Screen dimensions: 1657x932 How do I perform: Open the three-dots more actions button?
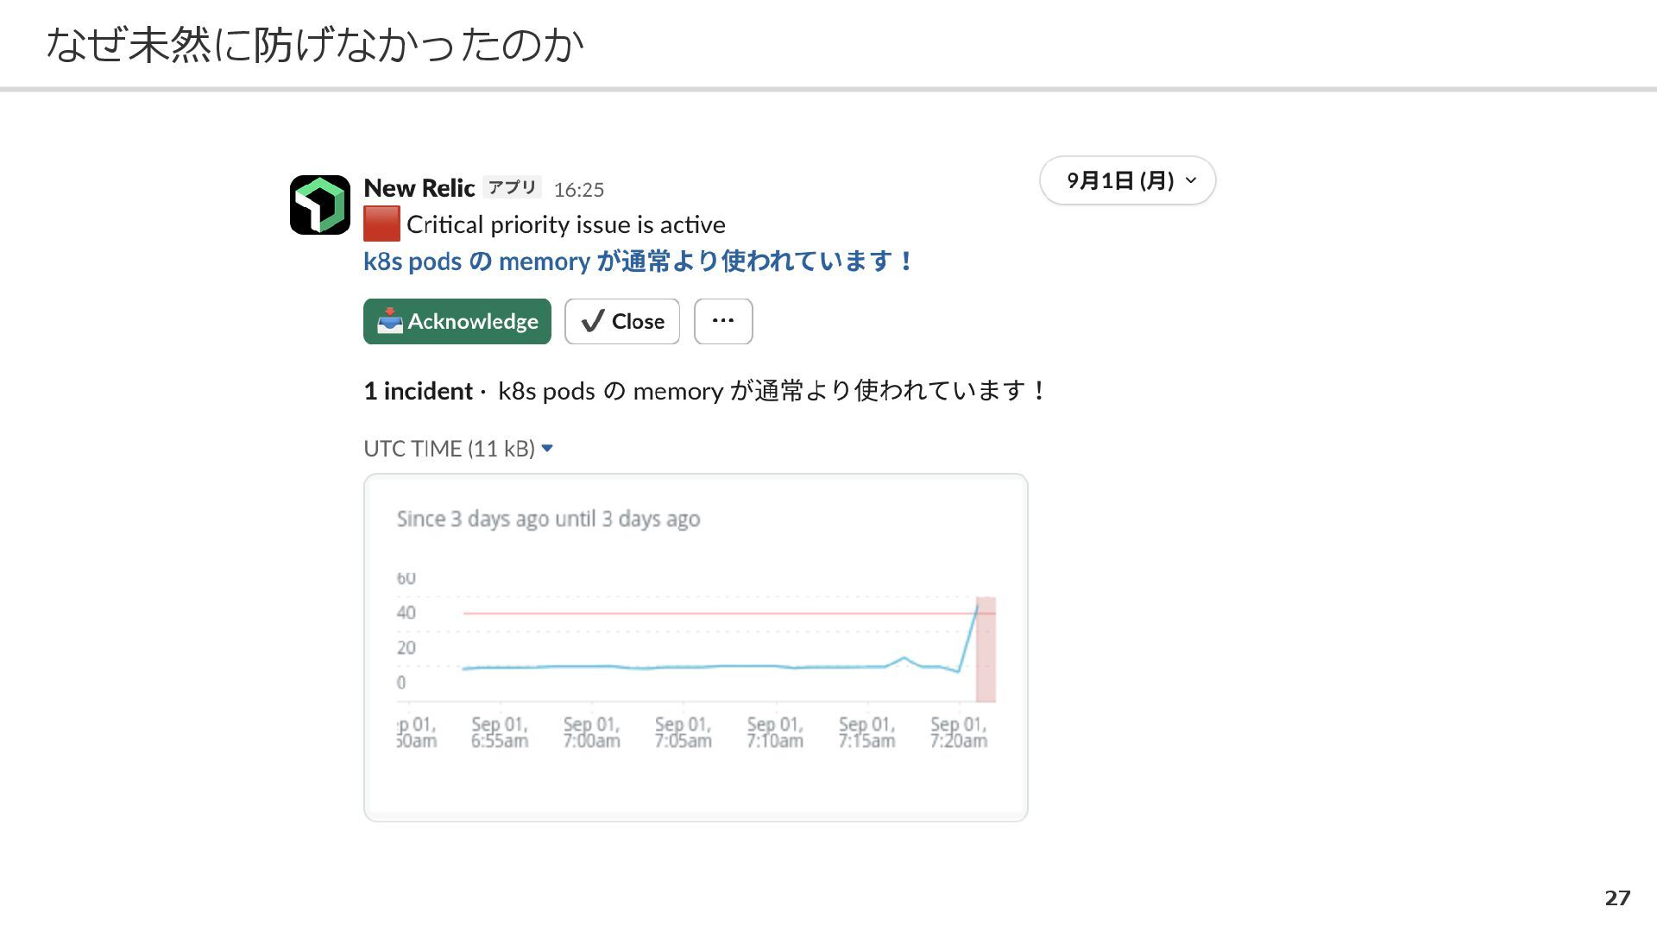[x=723, y=322]
